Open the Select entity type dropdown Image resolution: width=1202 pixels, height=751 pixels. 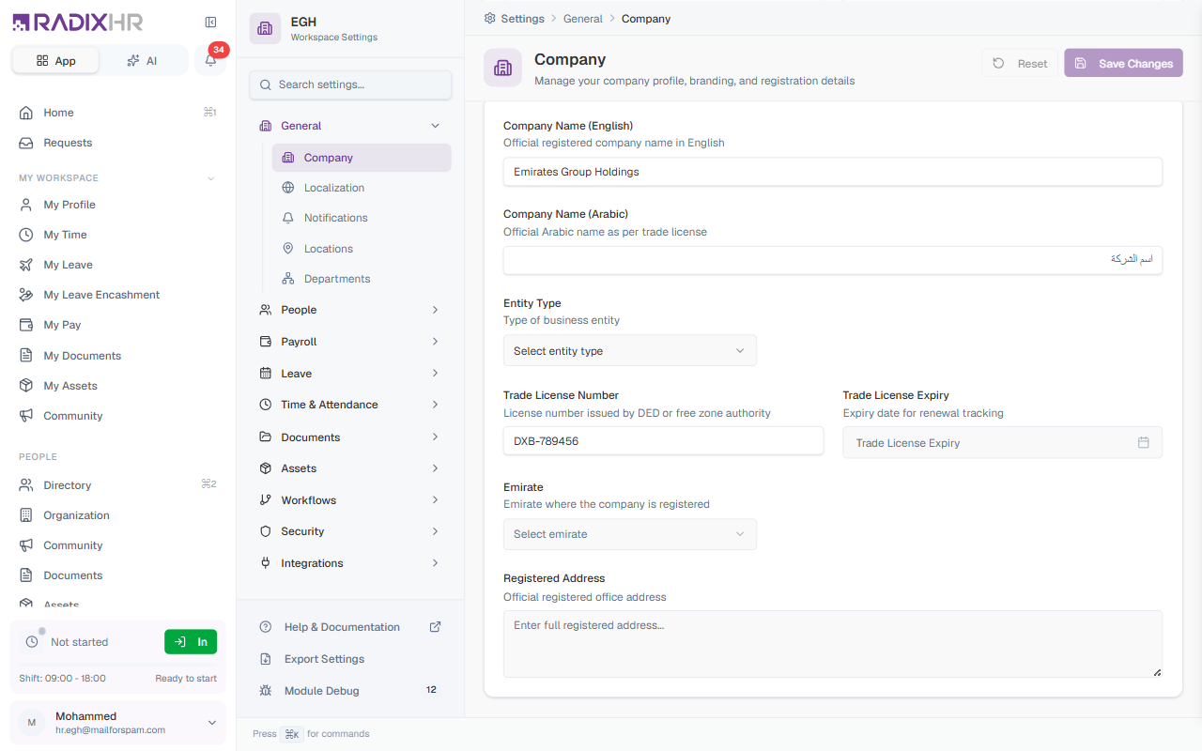(x=629, y=351)
